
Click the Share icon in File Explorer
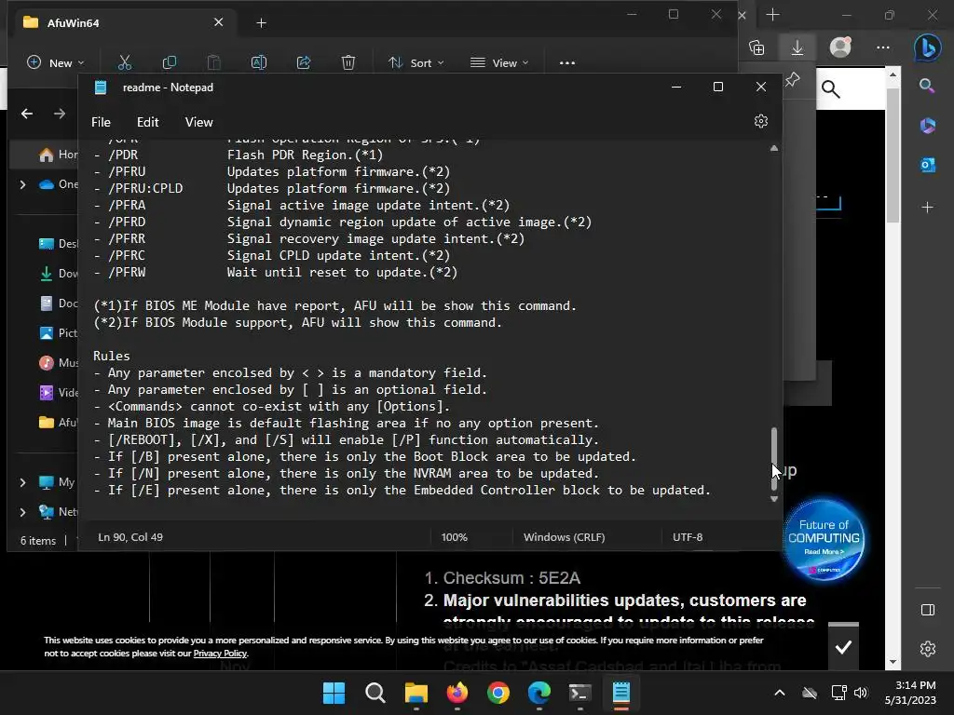click(x=304, y=62)
